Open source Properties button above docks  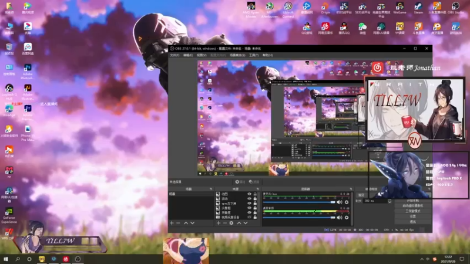[240, 182]
